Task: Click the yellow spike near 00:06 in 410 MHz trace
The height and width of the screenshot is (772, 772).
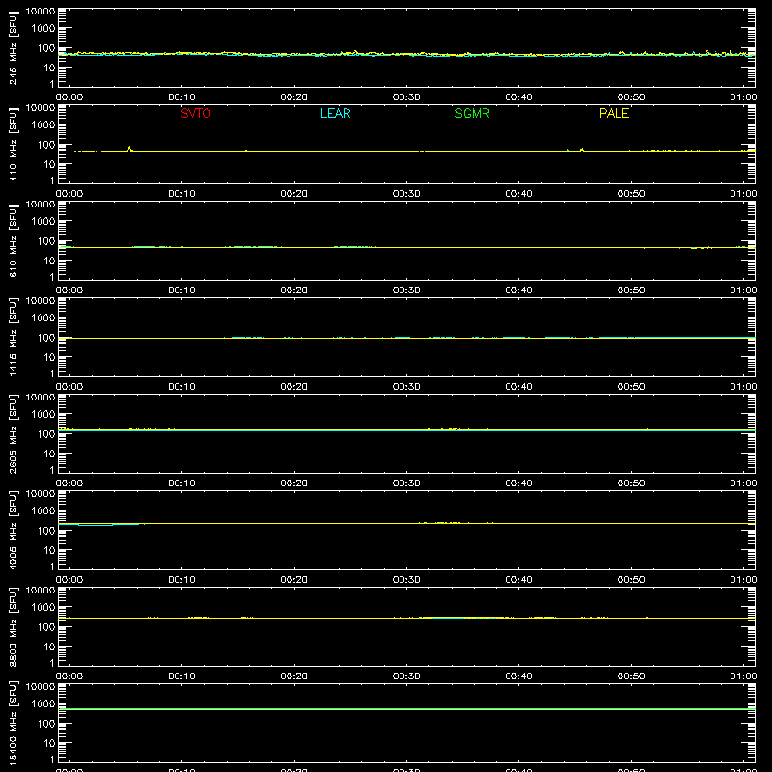Action: click(130, 149)
